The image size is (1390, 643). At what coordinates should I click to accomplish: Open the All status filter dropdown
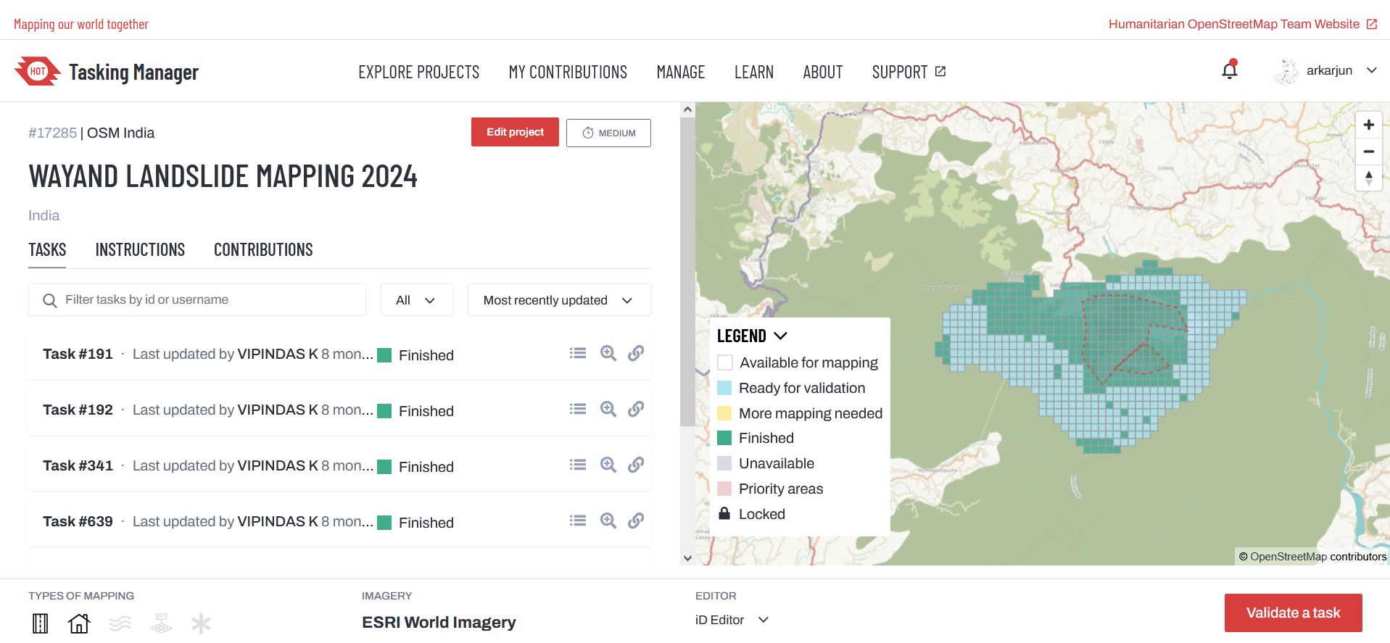point(416,300)
